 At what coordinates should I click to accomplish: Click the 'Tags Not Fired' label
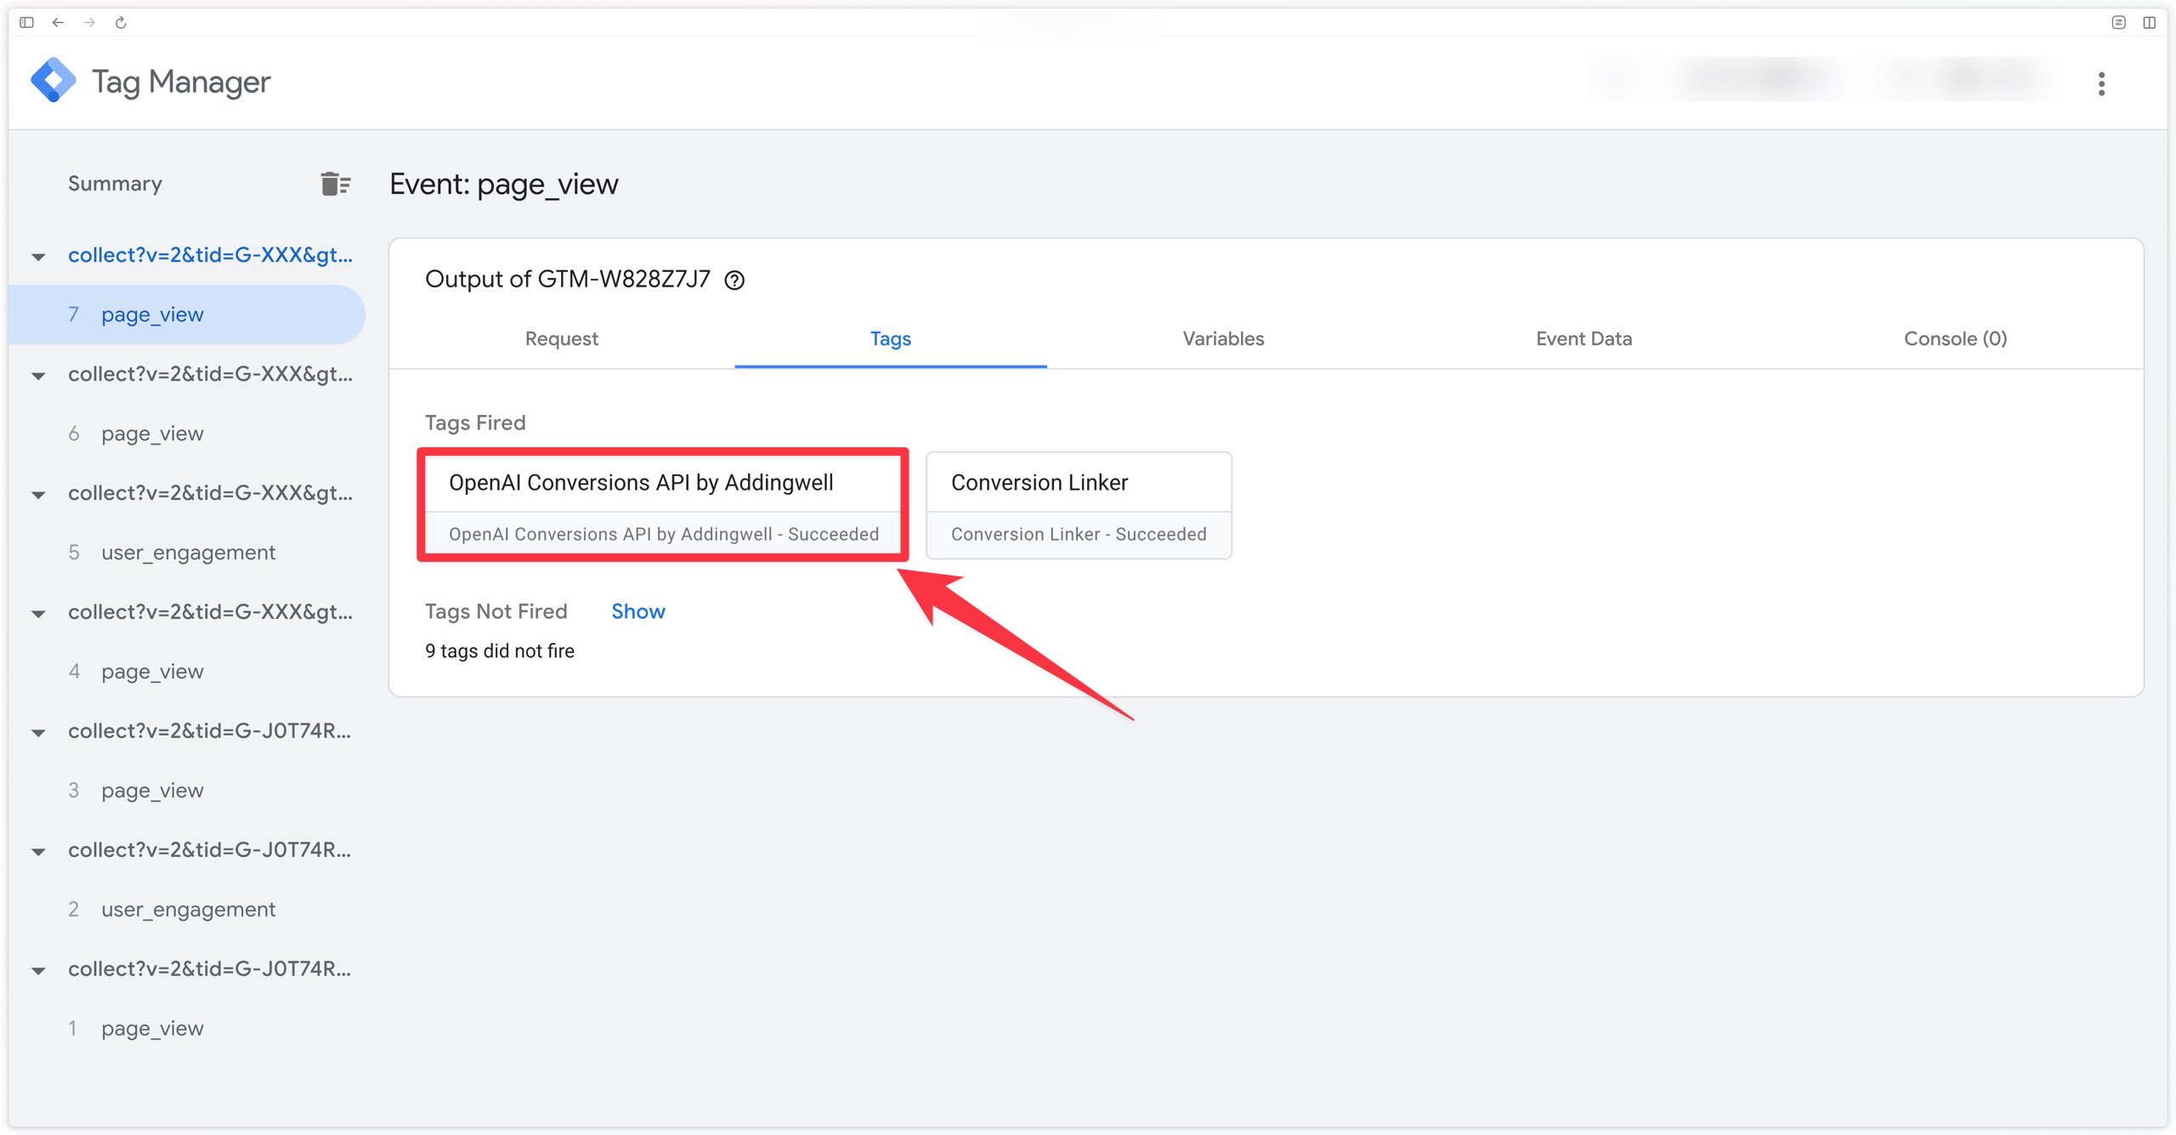tap(496, 611)
